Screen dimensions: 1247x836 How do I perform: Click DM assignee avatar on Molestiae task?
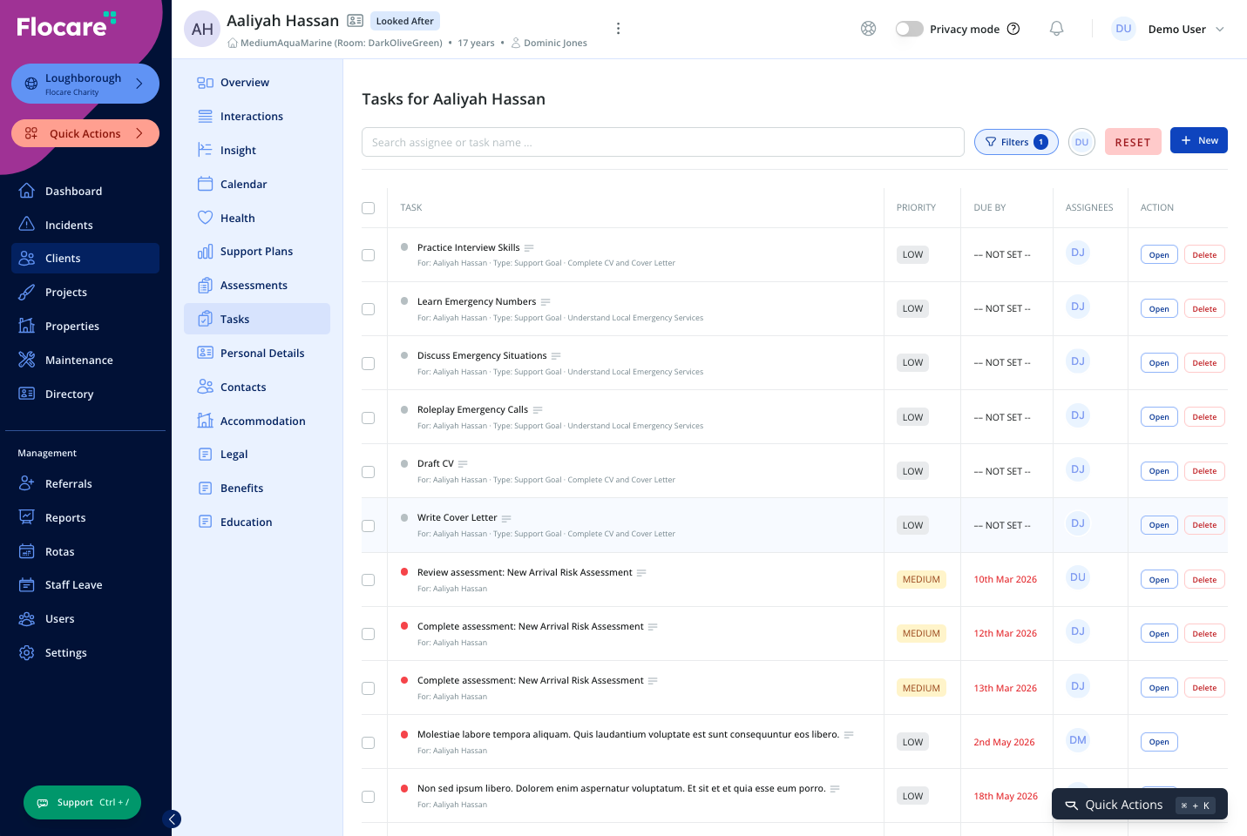tap(1078, 740)
